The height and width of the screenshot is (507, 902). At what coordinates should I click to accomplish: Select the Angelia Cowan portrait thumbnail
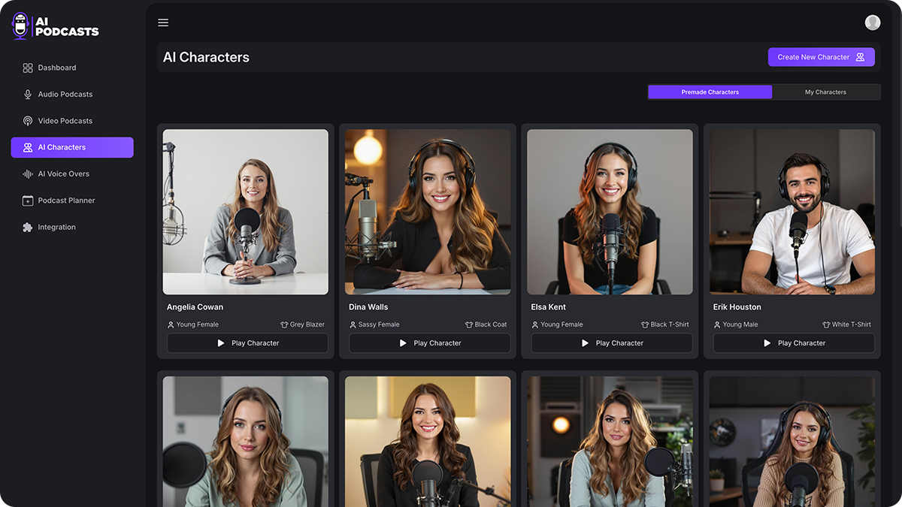pos(246,212)
